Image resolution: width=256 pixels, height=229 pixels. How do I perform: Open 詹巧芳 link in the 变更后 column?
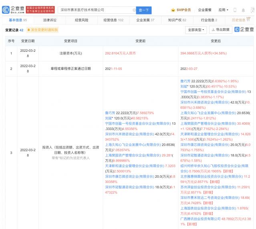(x=185, y=81)
